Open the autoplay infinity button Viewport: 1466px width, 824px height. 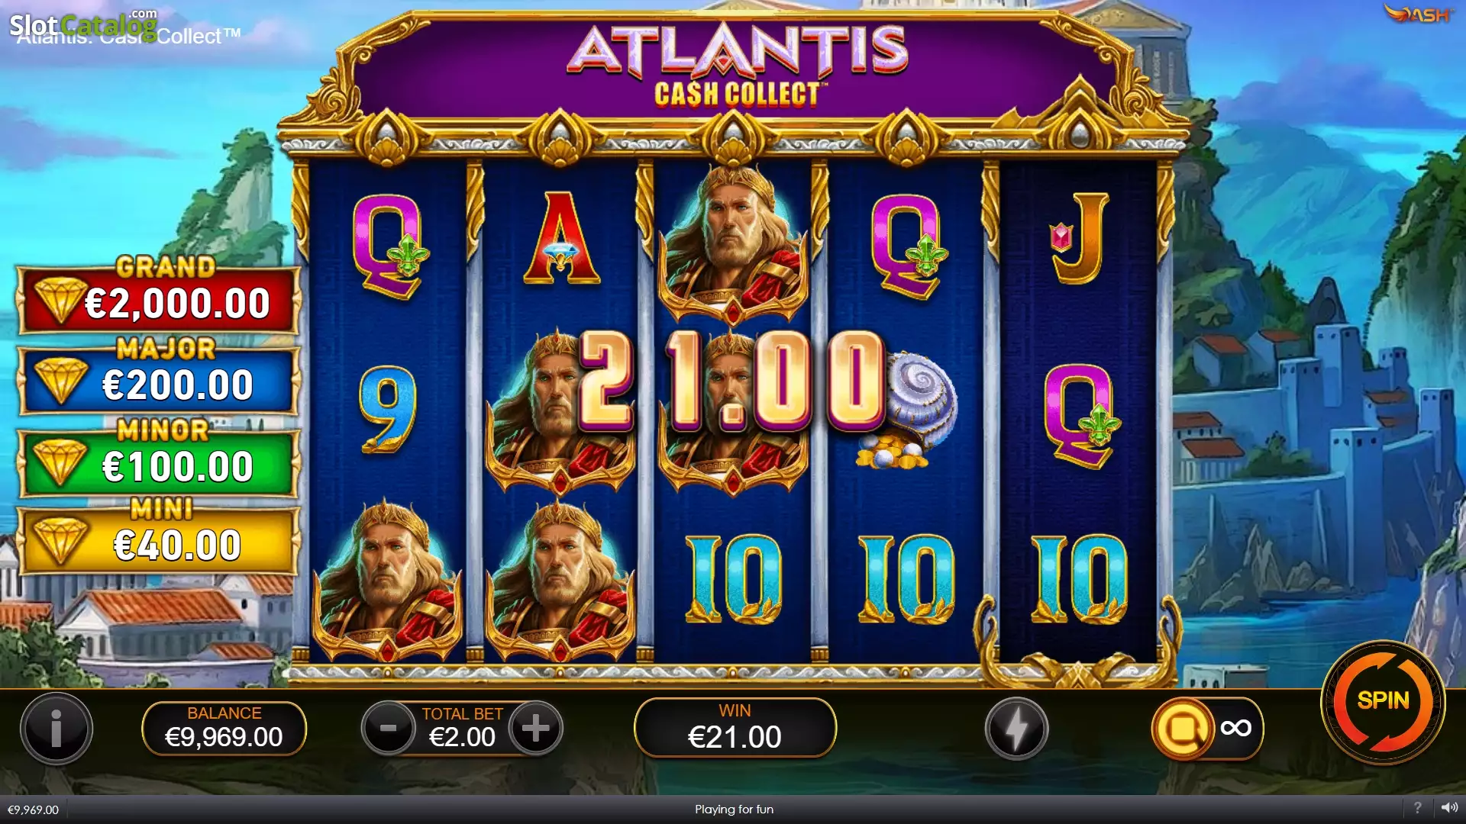pos(1207,729)
